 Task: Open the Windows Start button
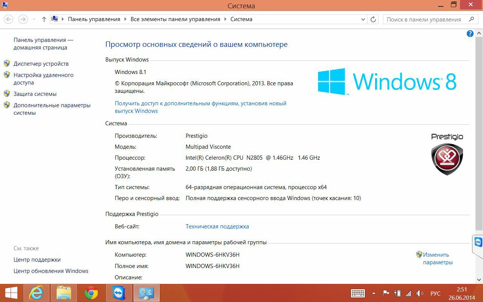coord(11,293)
